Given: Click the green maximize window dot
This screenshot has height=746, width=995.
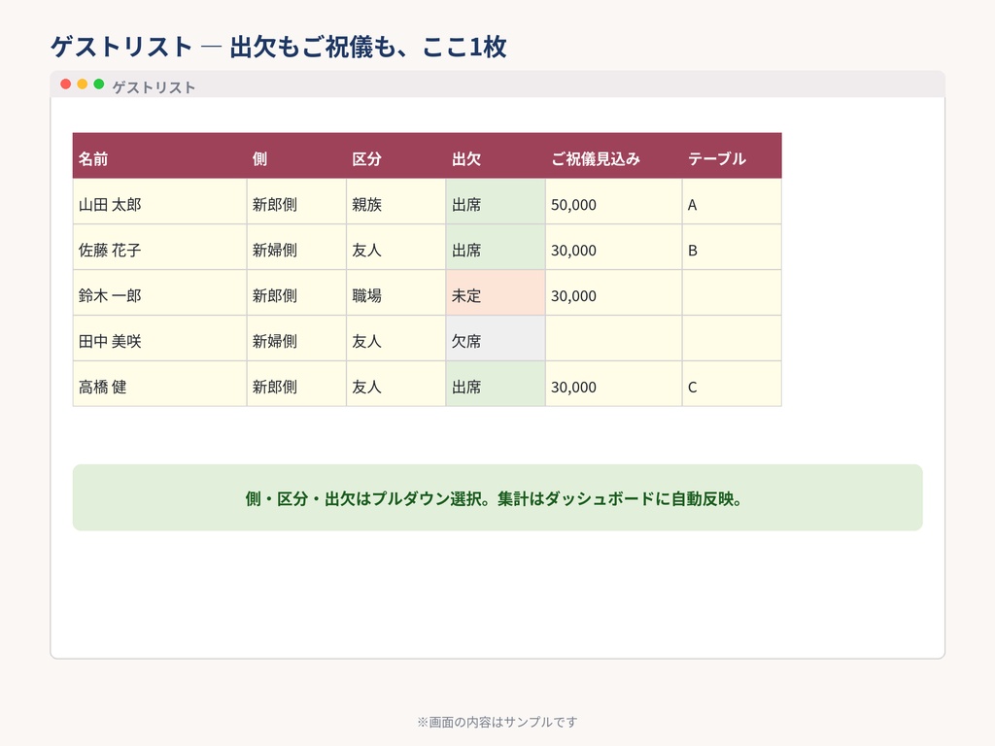Looking at the screenshot, I should click(98, 84).
